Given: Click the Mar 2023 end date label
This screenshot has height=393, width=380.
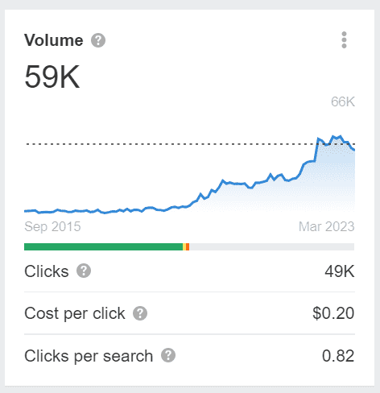Looking at the screenshot, I should (327, 226).
